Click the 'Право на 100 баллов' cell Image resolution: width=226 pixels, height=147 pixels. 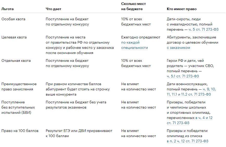click(20, 131)
